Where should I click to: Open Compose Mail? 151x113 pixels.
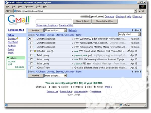pos(16,30)
